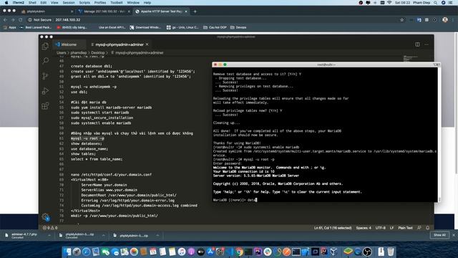Open the App Store from the Dock
The height and width of the screenshot is (258, 458).
point(210,252)
